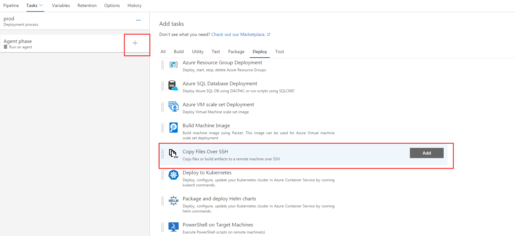Open the Options tab
Image resolution: width=515 pixels, height=236 pixels.
112,5
